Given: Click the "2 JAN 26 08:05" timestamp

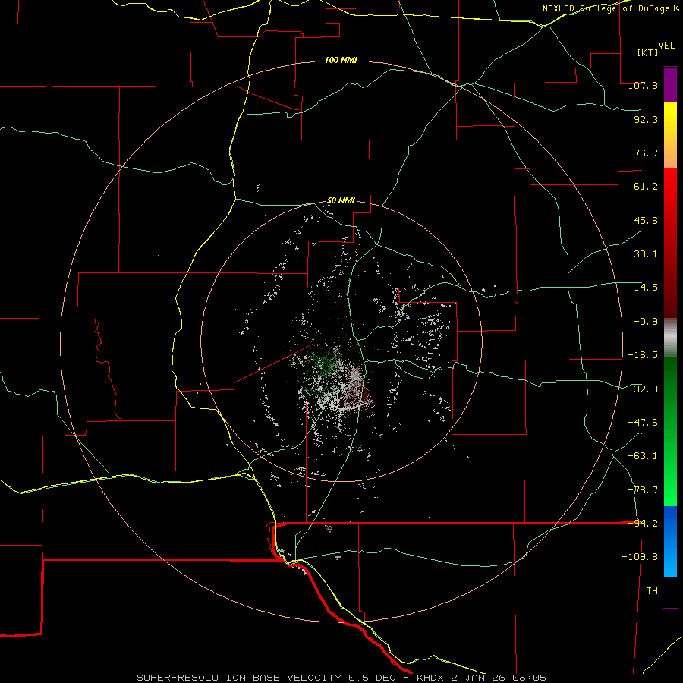Looking at the screenshot, I should (x=500, y=678).
